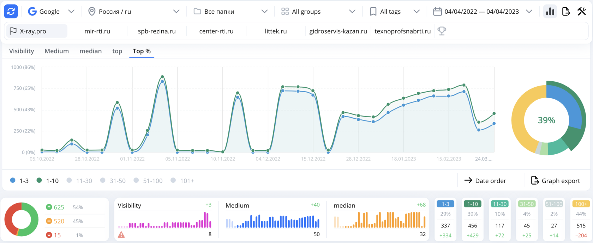Select the X-ray.pro project tab

37,31
